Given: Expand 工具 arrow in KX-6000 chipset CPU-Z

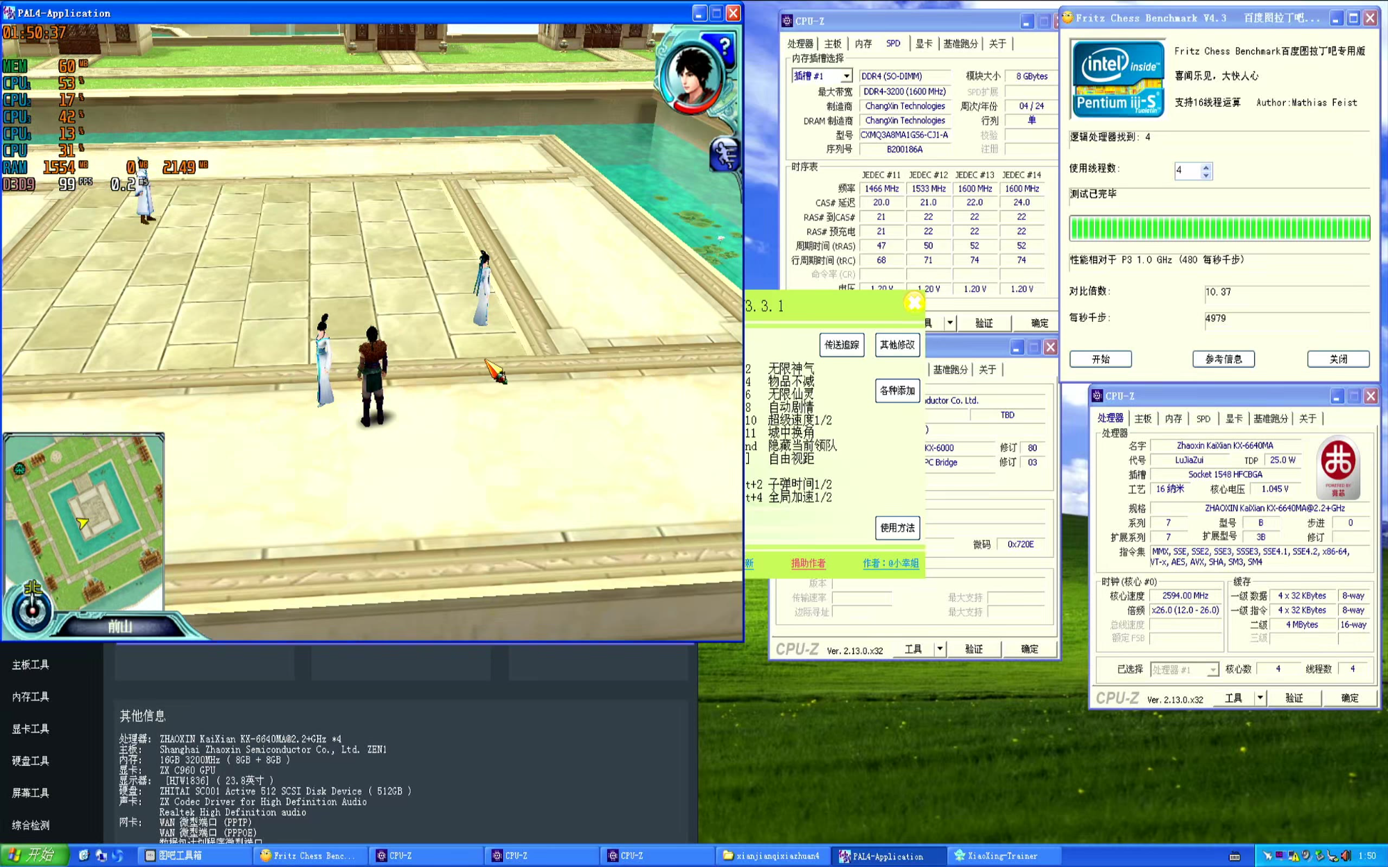Looking at the screenshot, I should pos(940,649).
